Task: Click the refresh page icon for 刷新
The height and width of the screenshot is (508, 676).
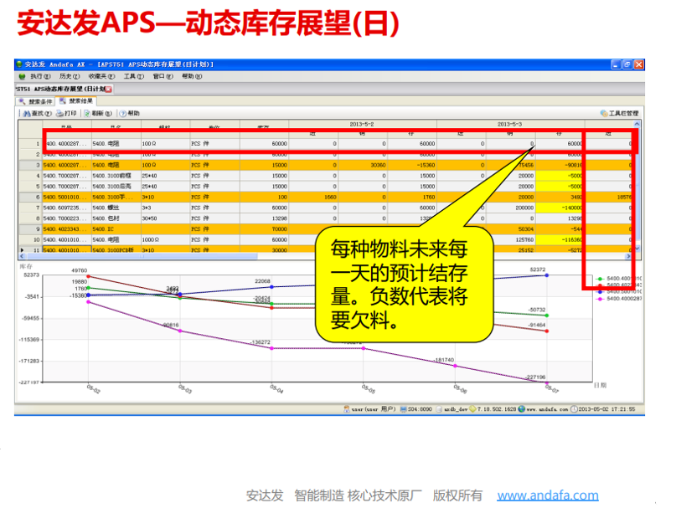Action: tap(87, 113)
